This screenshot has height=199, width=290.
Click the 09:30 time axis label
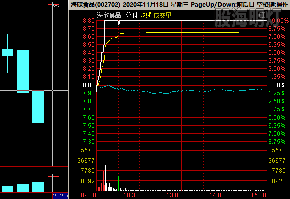[89, 195]
